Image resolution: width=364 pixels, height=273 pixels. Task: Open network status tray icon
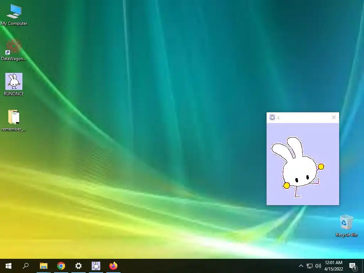[x=310, y=266]
